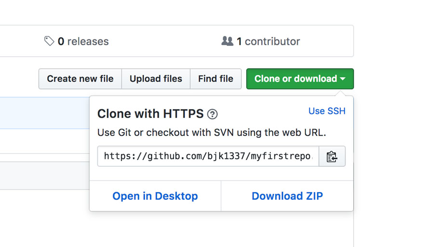Image resolution: width=424 pixels, height=247 pixels.
Task: Select the repository HTTPS URL field
Action: [x=208, y=157]
